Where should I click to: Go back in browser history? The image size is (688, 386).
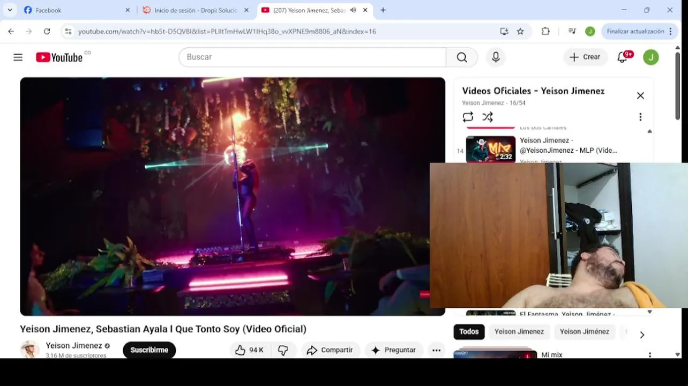click(11, 32)
